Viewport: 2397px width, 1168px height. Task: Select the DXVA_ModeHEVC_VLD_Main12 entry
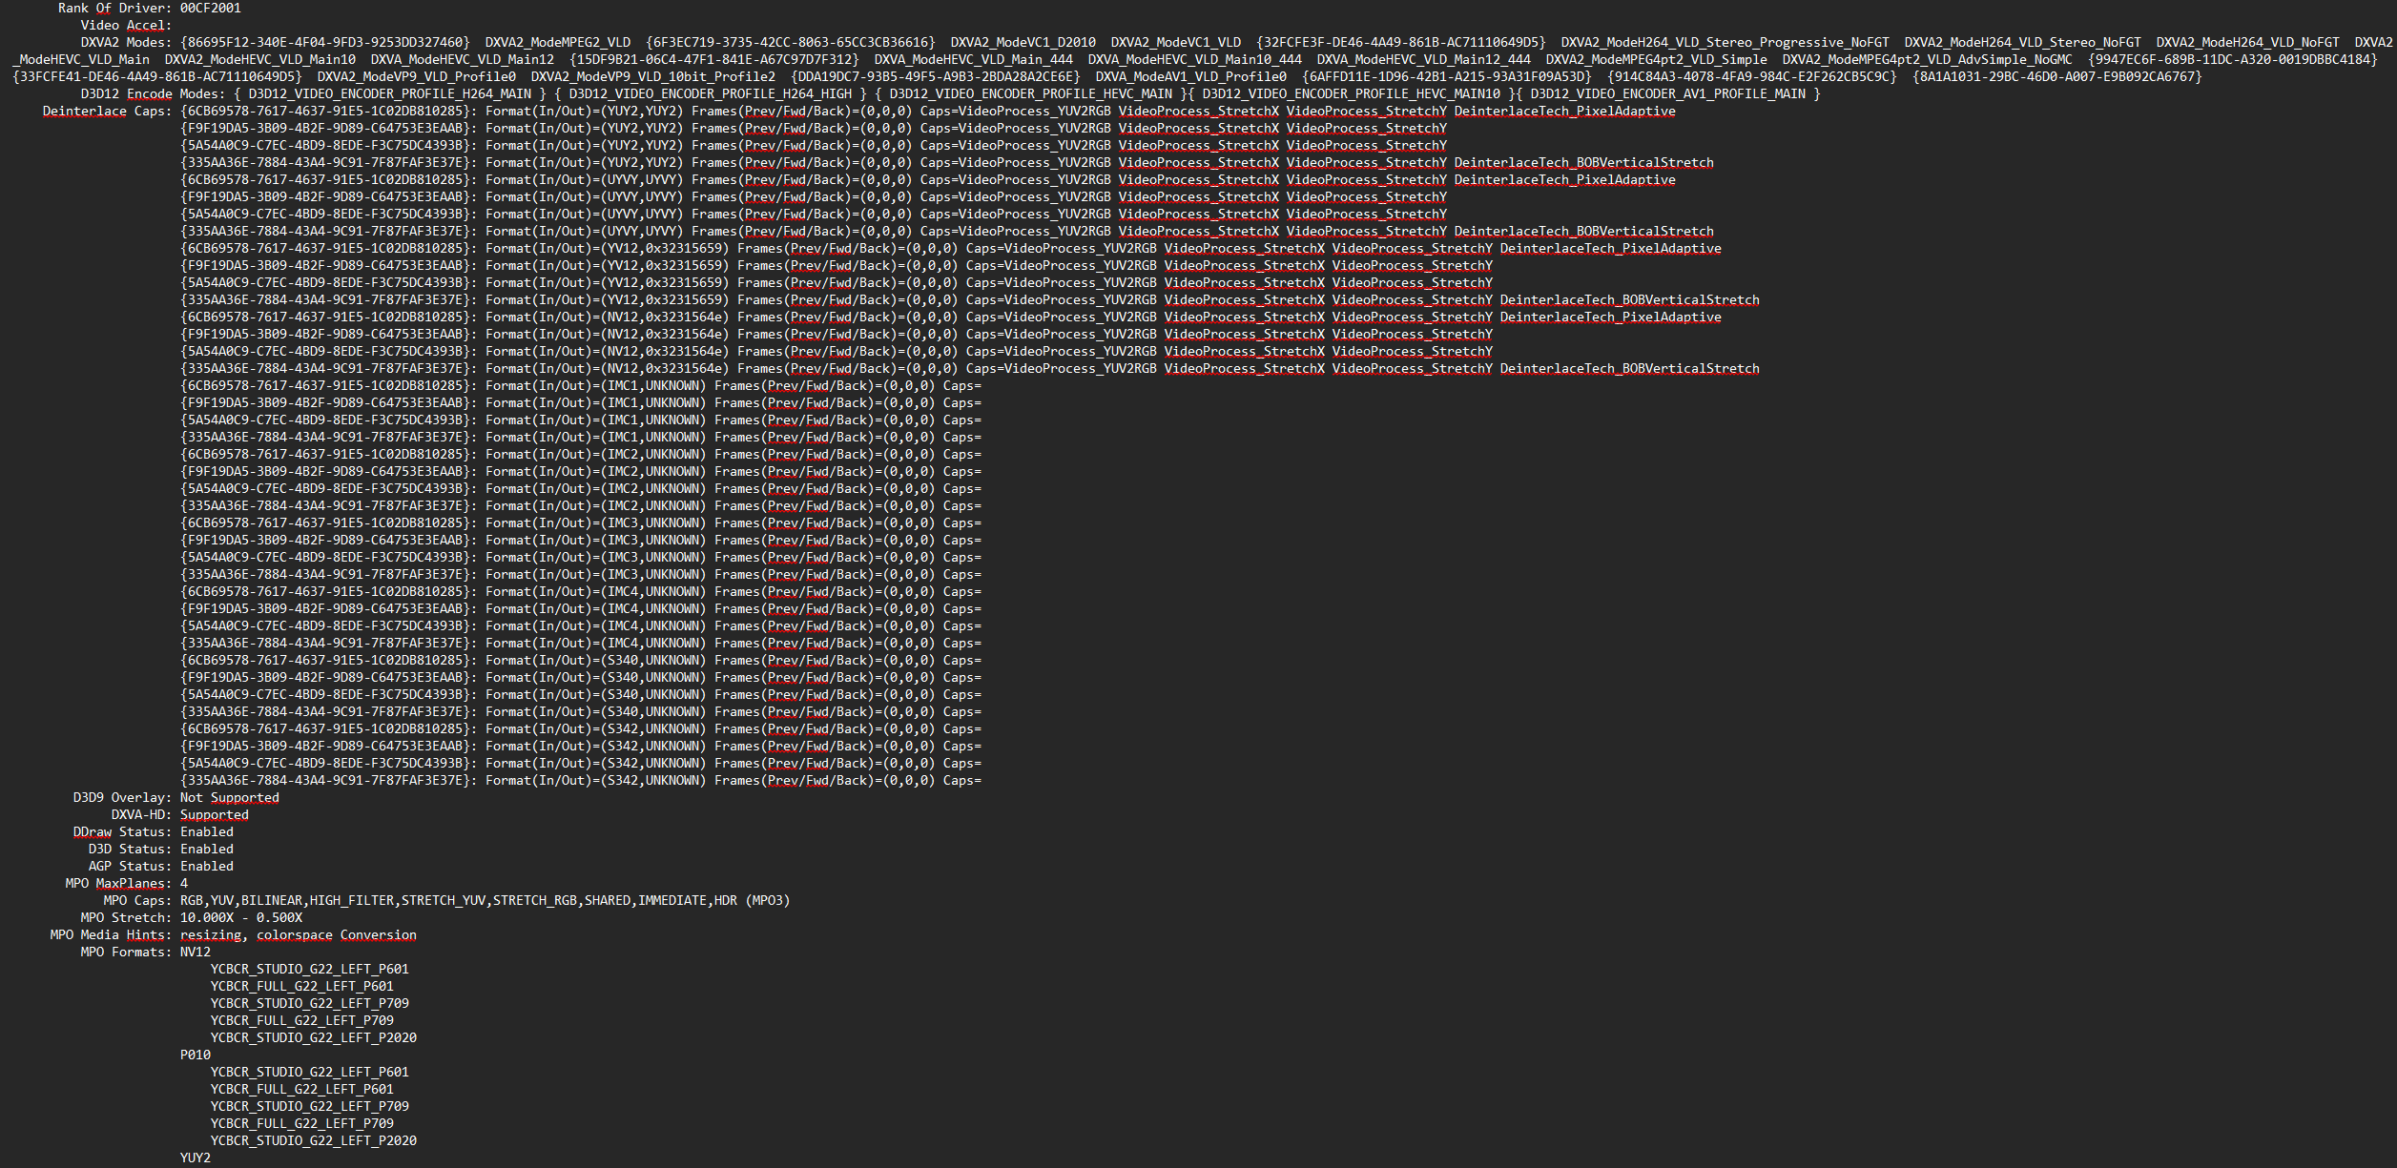tap(462, 59)
